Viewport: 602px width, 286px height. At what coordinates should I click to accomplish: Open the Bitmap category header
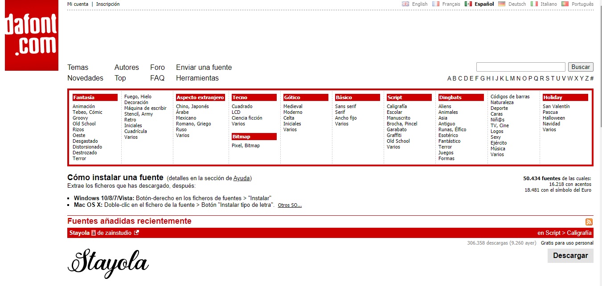pyautogui.click(x=254, y=137)
